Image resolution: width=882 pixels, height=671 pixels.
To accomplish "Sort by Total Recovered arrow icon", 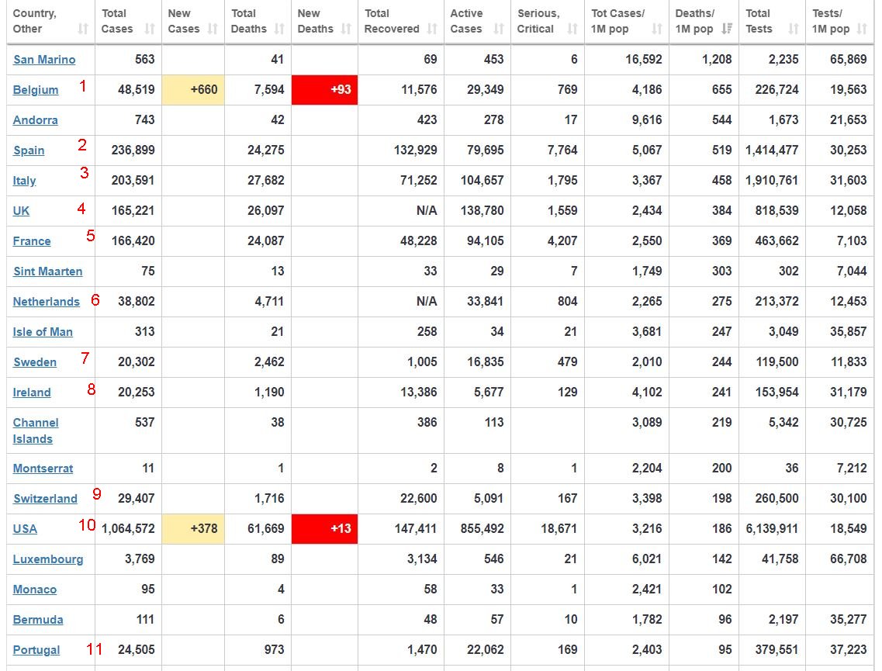I will coord(432,29).
